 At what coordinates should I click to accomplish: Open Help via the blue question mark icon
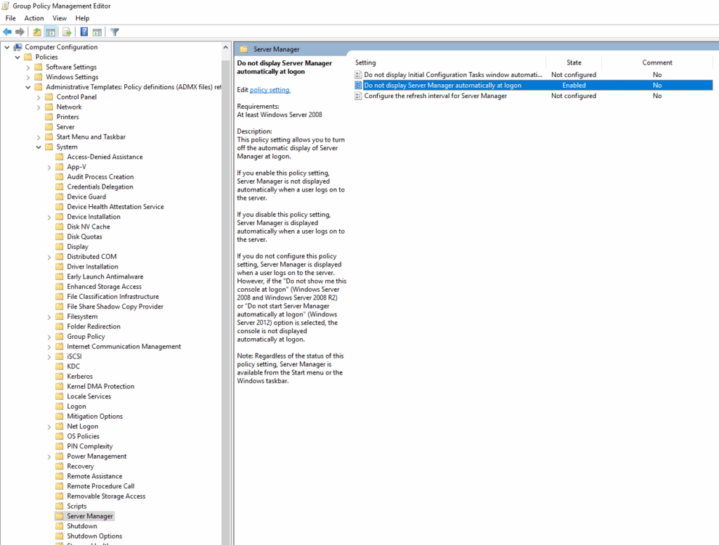(x=84, y=32)
